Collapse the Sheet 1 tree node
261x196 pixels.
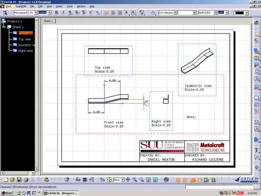[3, 27]
